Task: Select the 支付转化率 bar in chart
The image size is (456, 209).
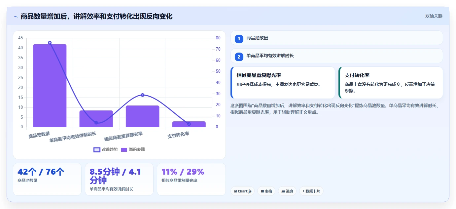Action: click(189, 124)
